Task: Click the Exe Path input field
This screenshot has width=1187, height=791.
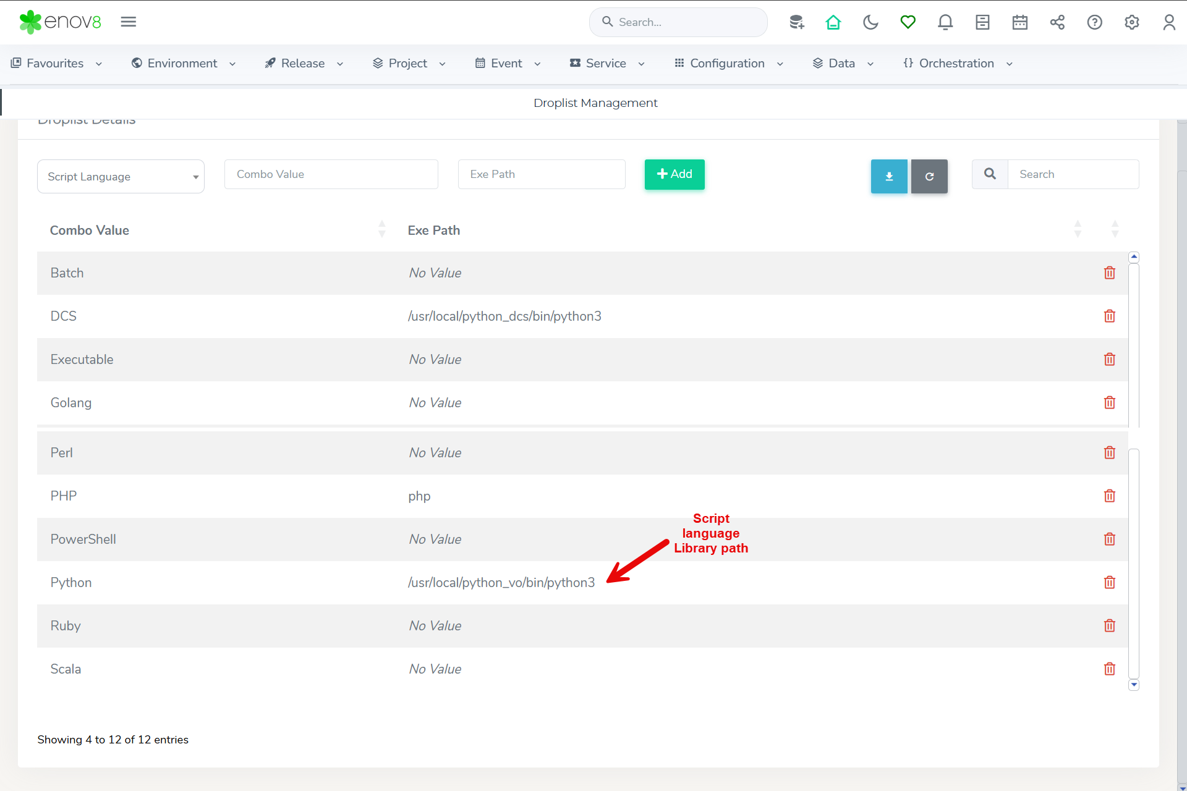Action: (541, 174)
